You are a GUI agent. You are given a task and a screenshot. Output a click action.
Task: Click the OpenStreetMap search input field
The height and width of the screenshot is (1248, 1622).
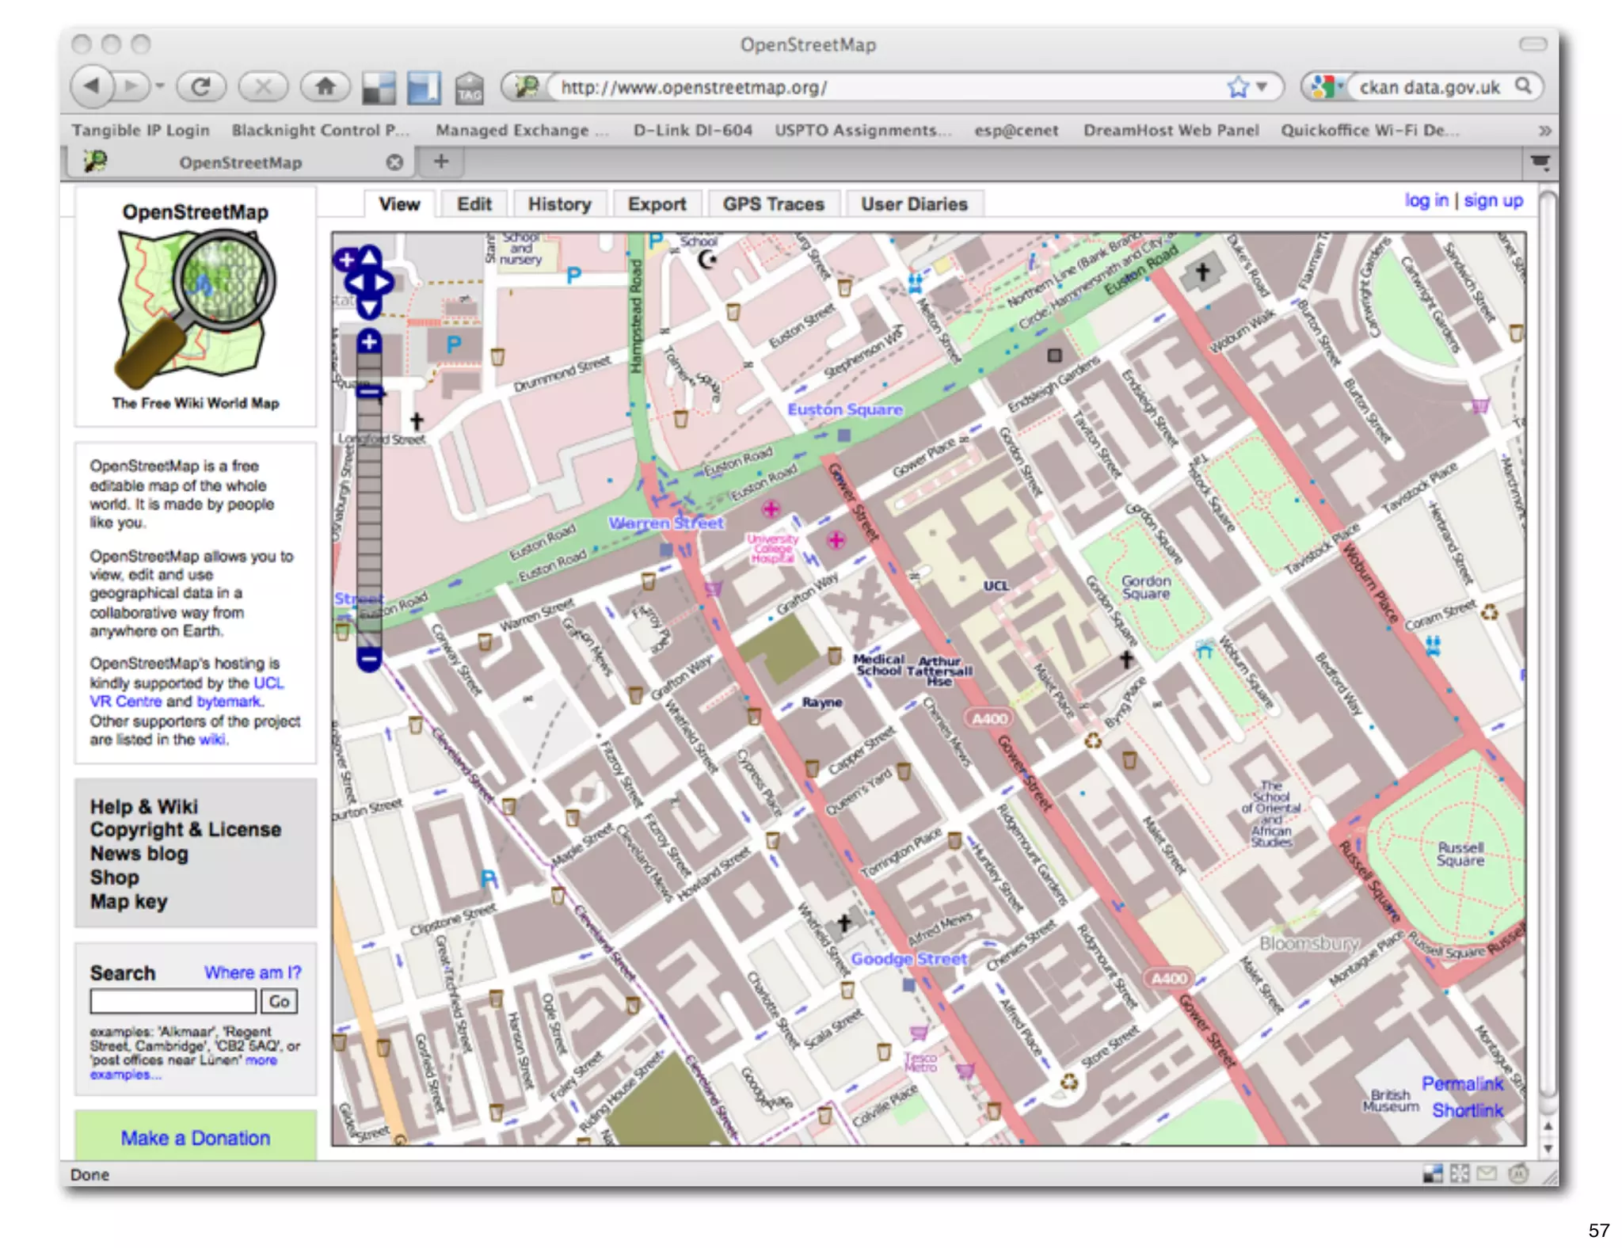173,1002
